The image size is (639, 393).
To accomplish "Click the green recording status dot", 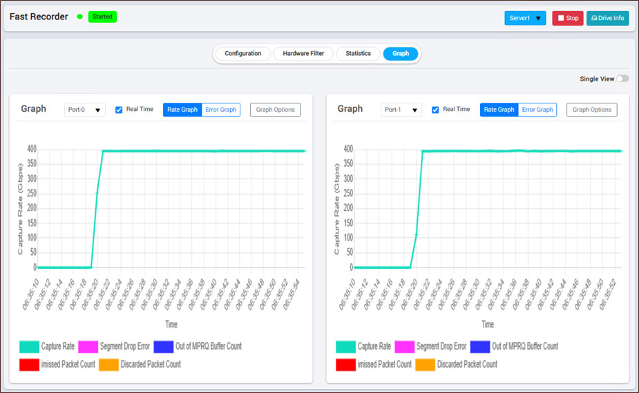I will 80,17.
